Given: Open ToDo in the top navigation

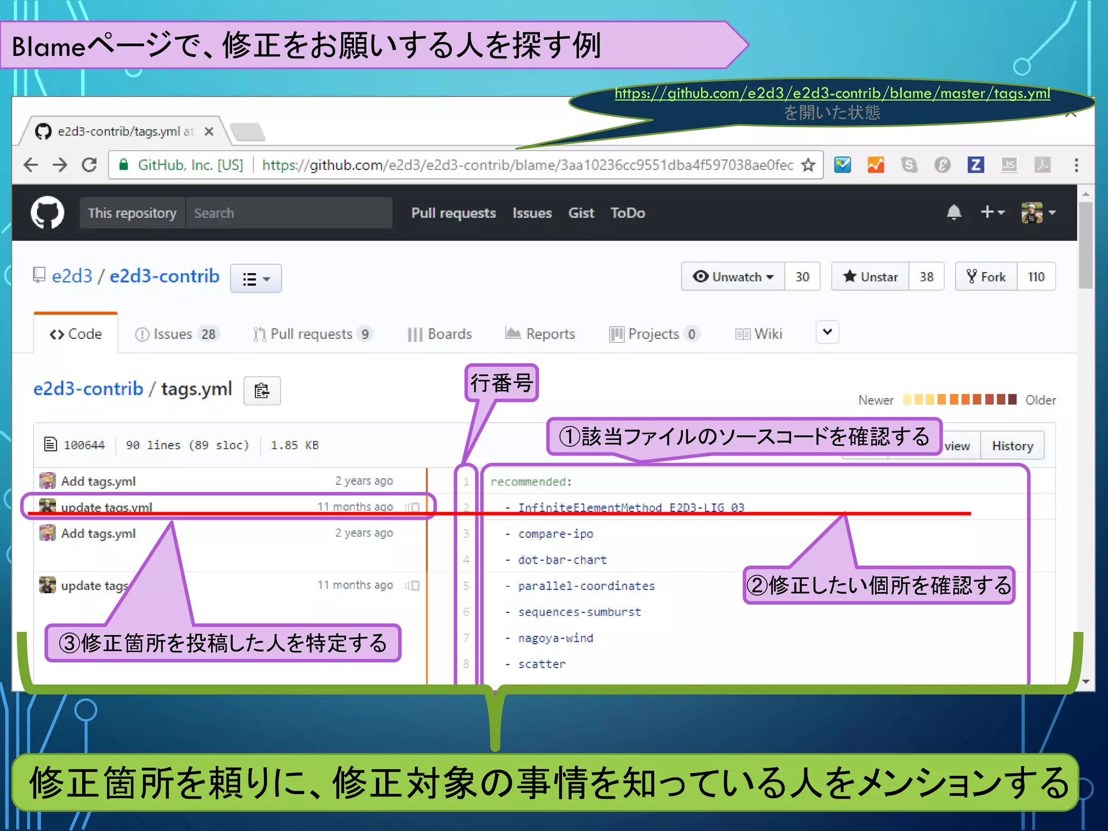Looking at the screenshot, I should click(628, 213).
